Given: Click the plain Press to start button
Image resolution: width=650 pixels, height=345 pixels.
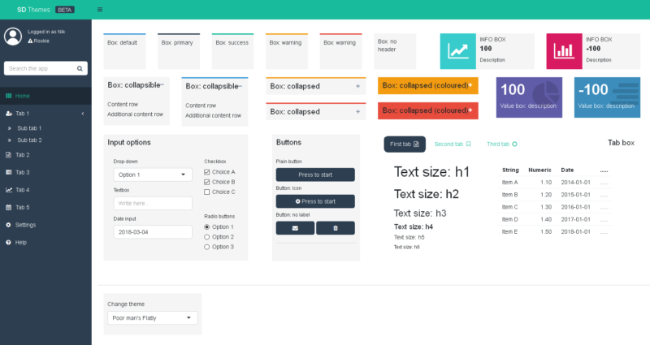Looking at the screenshot, I should pos(315,175).
